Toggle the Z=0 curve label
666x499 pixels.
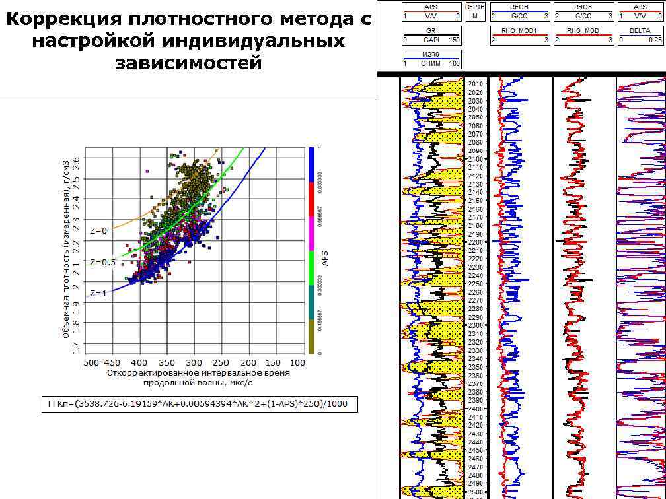point(99,230)
